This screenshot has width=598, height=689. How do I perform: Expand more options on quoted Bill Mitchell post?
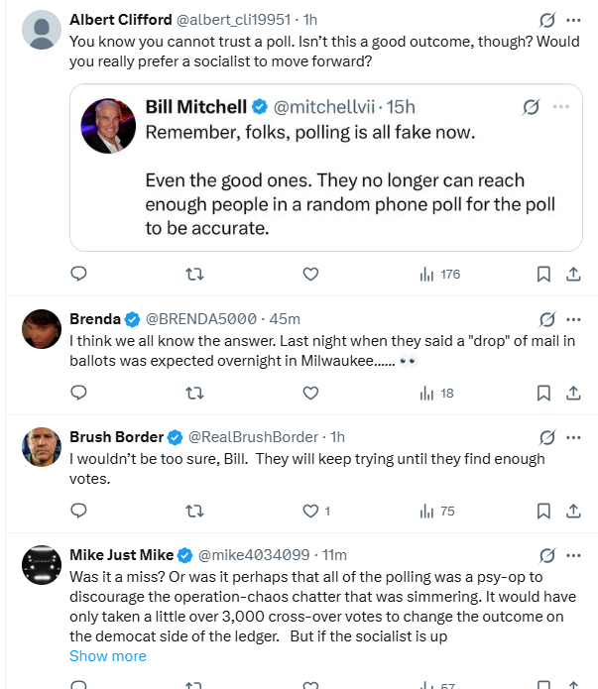click(x=561, y=107)
